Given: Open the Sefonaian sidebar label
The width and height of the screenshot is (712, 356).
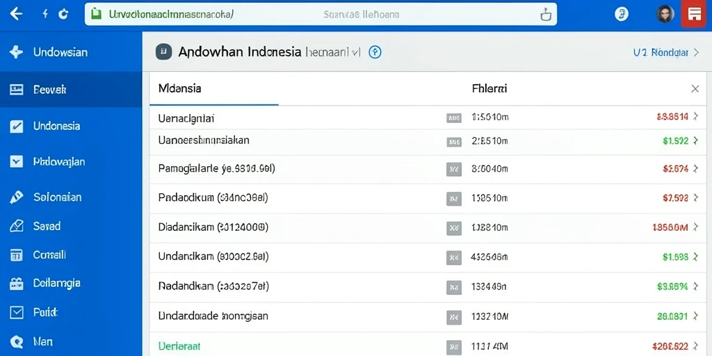Looking at the screenshot, I should point(58,197).
